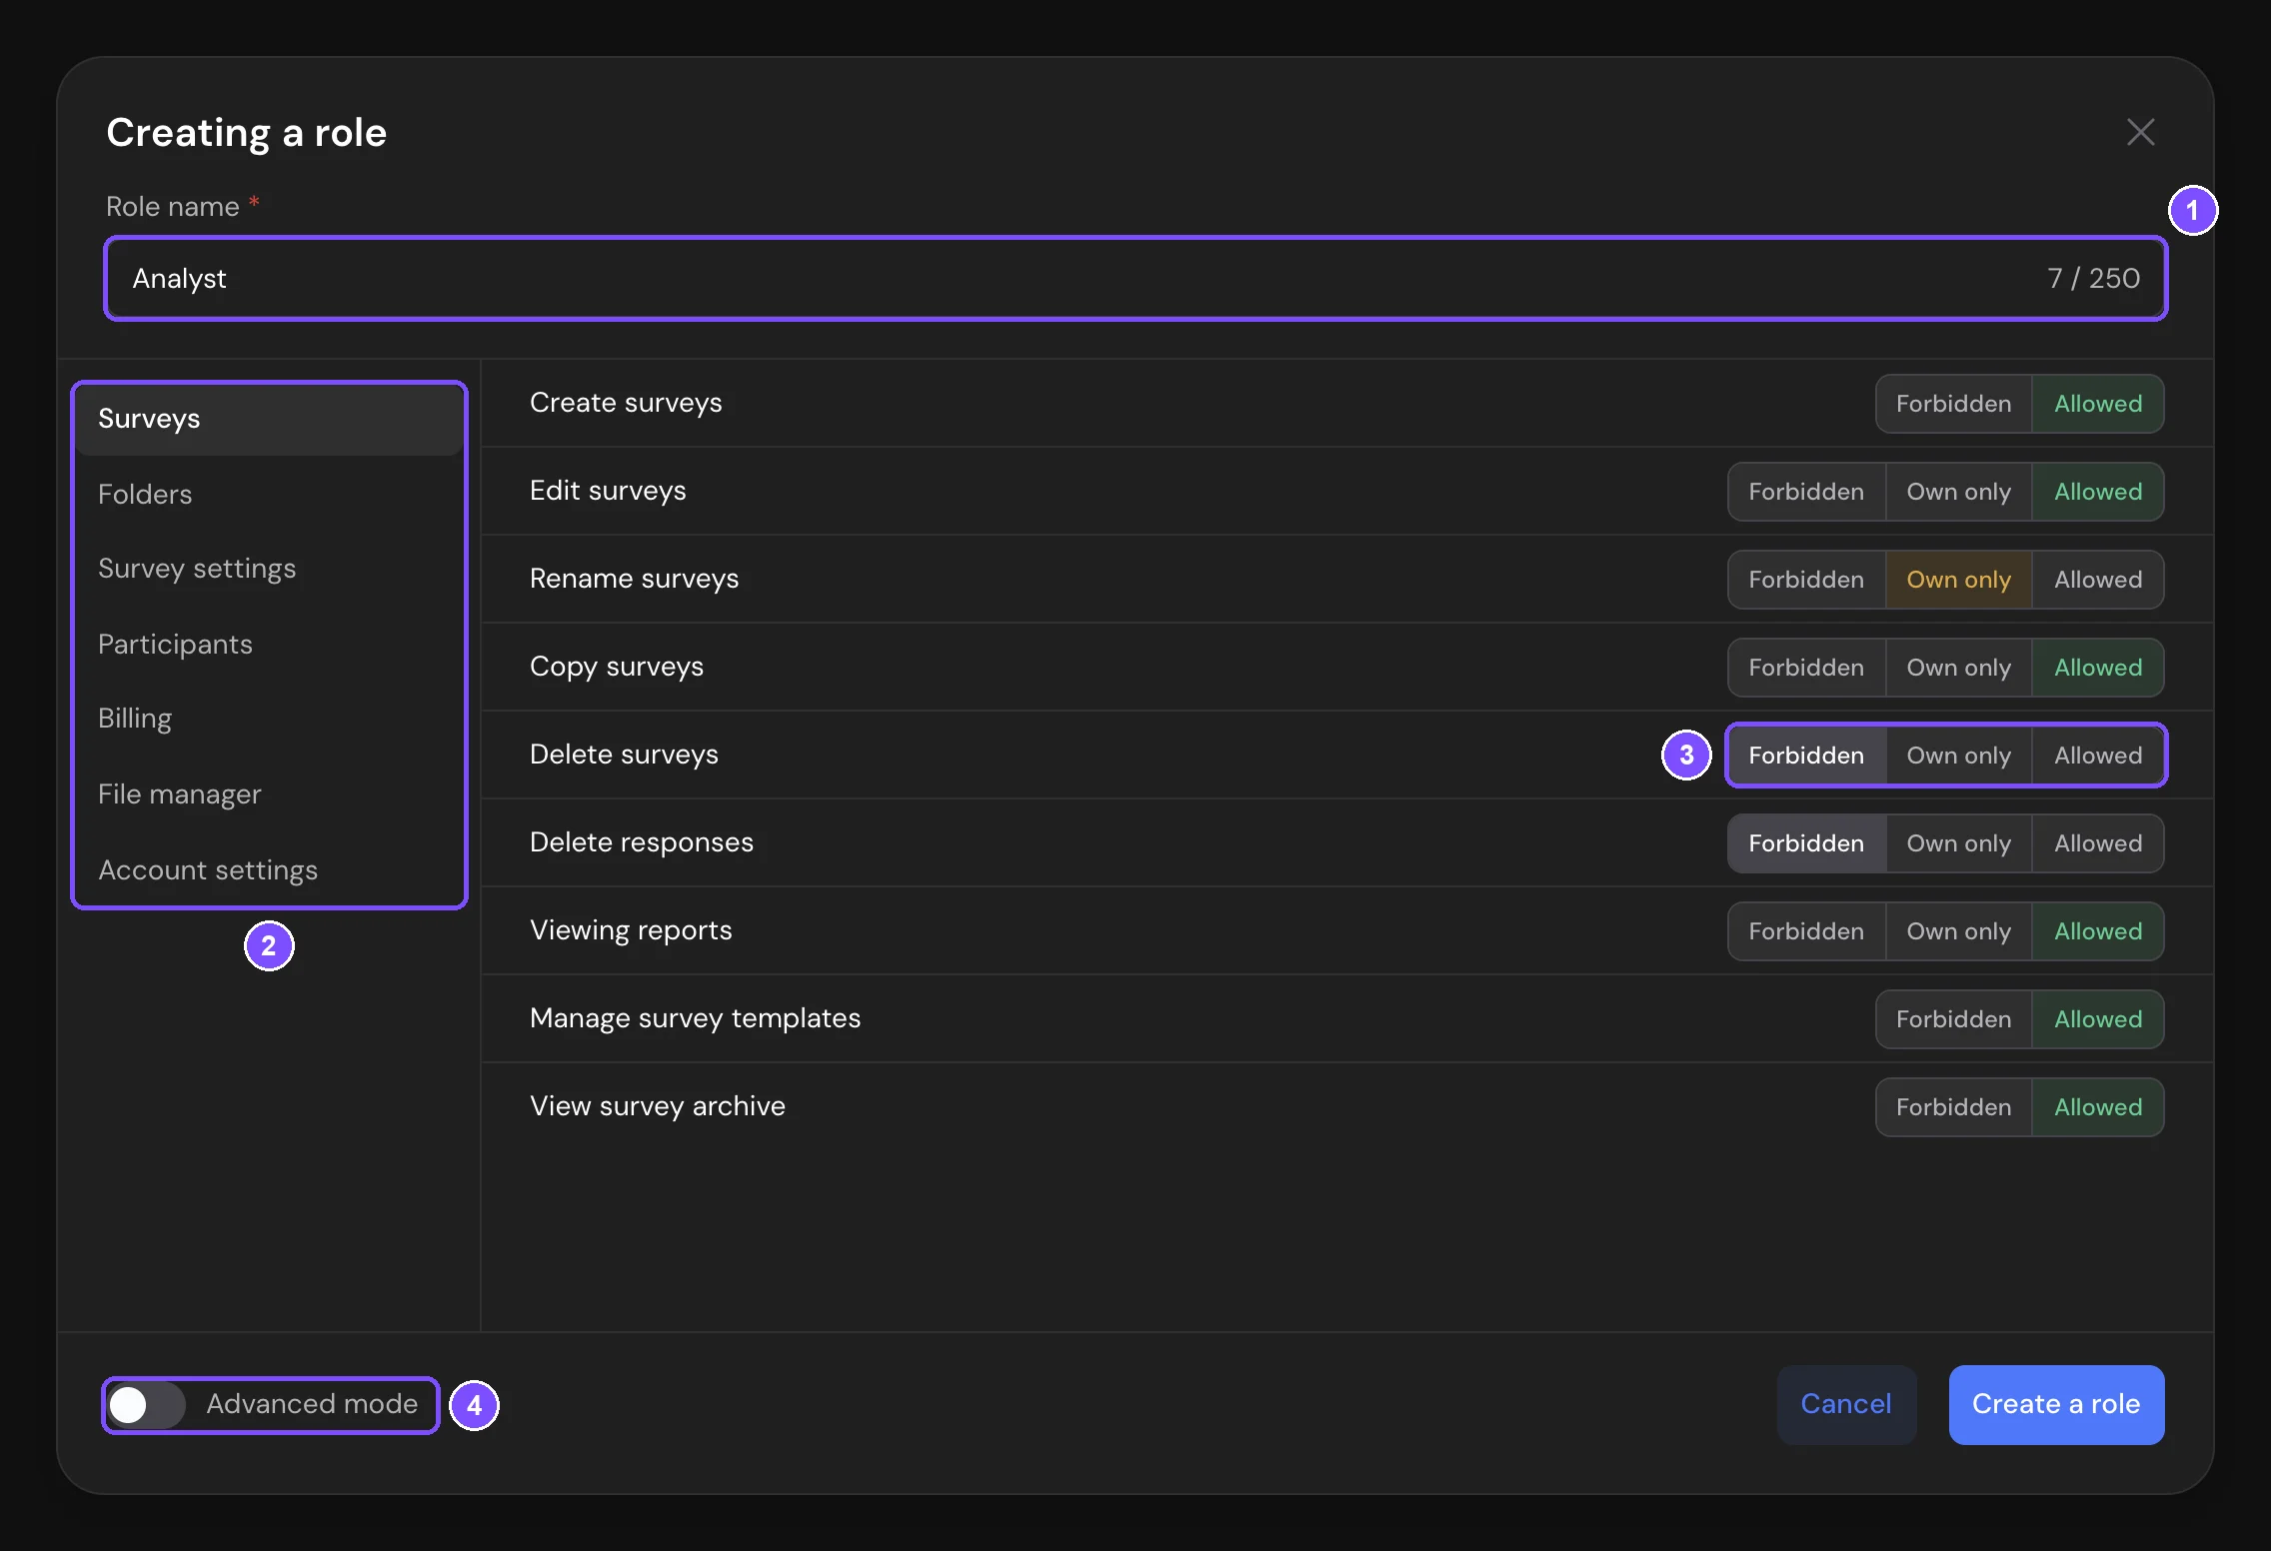Choose Own only for Delete responses
The image size is (2271, 1551).
click(1958, 843)
